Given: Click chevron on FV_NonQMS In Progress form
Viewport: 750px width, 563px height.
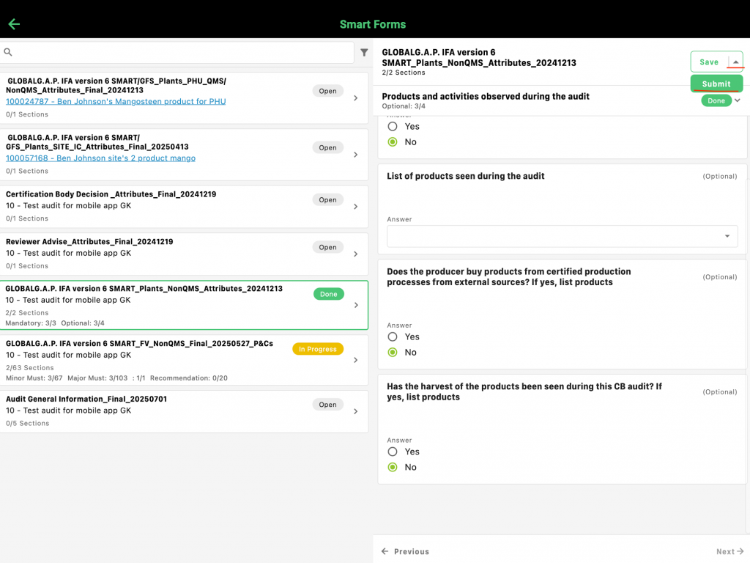Looking at the screenshot, I should (x=356, y=360).
